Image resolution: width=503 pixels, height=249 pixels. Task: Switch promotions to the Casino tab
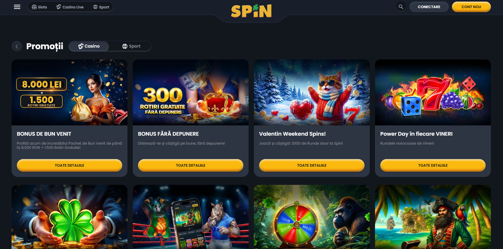[x=89, y=46]
